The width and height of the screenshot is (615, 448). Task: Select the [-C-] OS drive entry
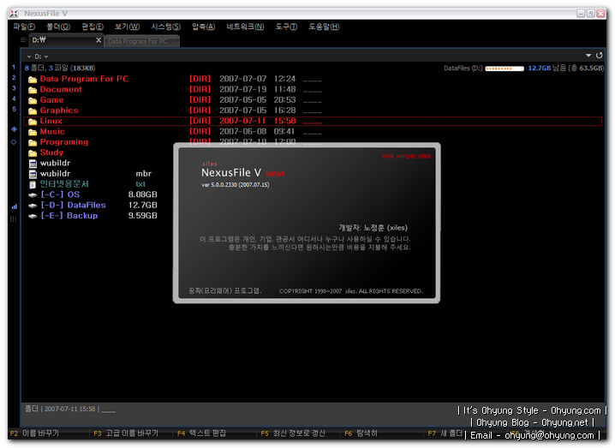(x=60, y=194)
